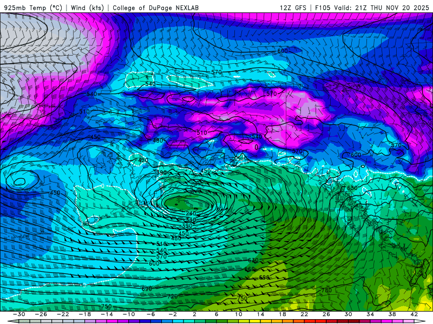Click the "925mb Temp (°C)" title text
Image resolution: width=433 pixels, height=324 pixels.
tap(33, 8)
